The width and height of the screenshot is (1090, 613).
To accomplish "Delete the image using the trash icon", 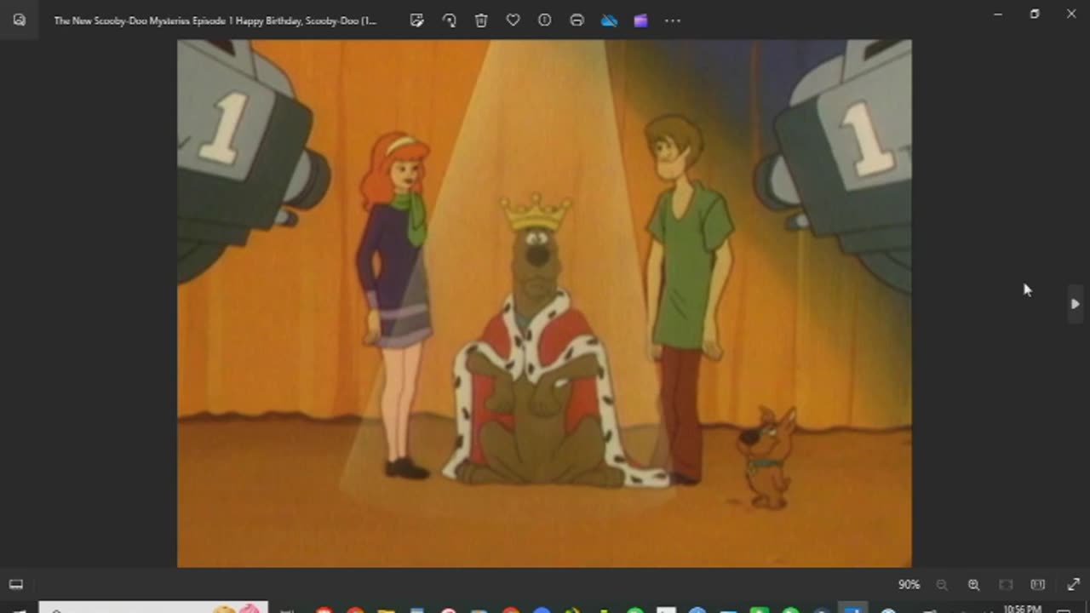I will (481, 20).
